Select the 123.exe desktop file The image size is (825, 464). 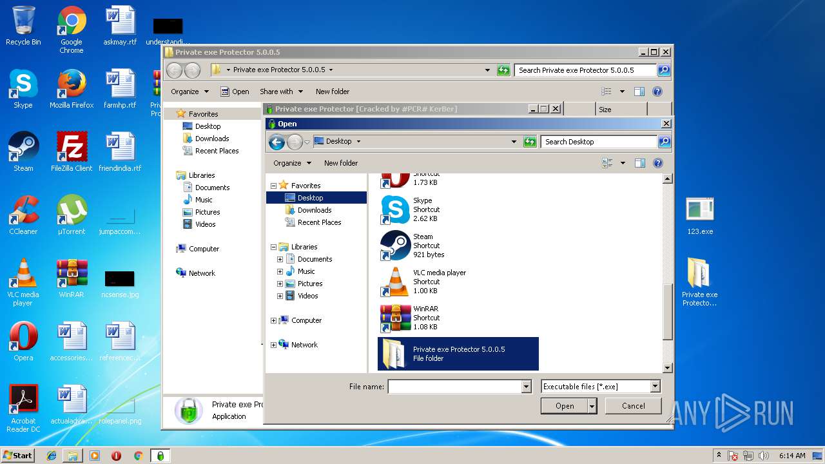click(700, 215)
